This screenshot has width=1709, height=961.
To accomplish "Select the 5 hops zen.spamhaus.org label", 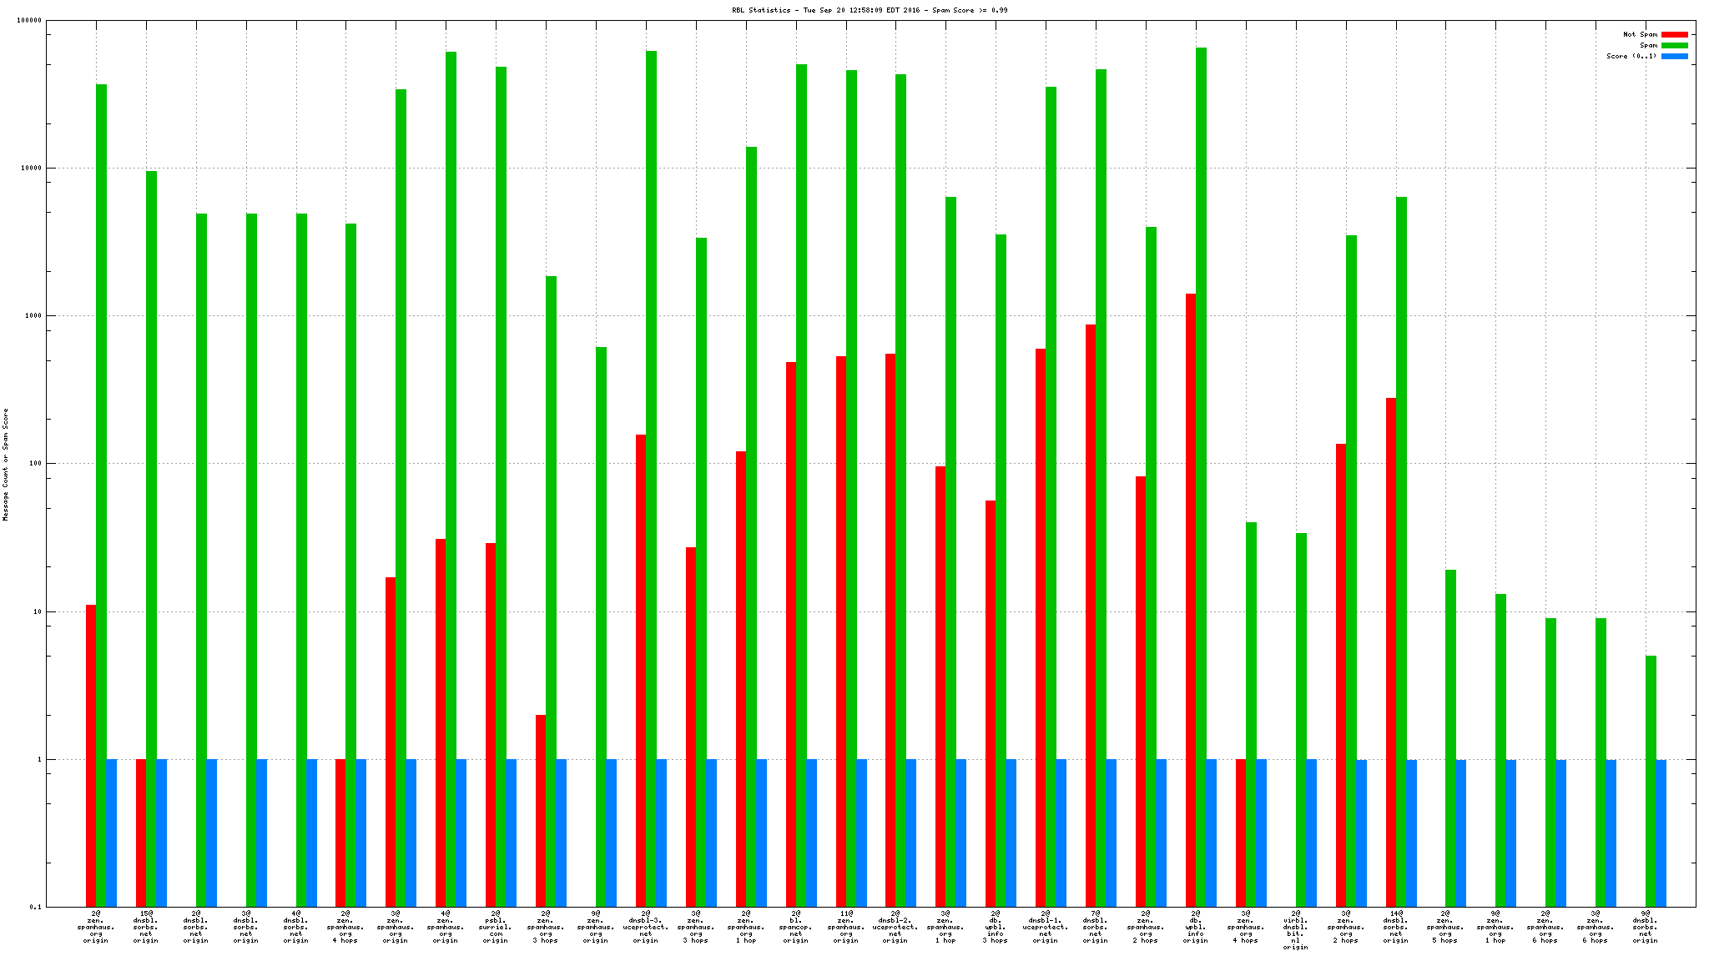I will [1445, 927].
